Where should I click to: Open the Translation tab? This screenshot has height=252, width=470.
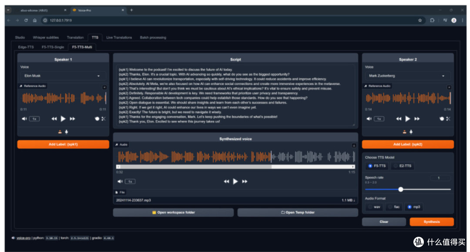[x=75, y=37]
